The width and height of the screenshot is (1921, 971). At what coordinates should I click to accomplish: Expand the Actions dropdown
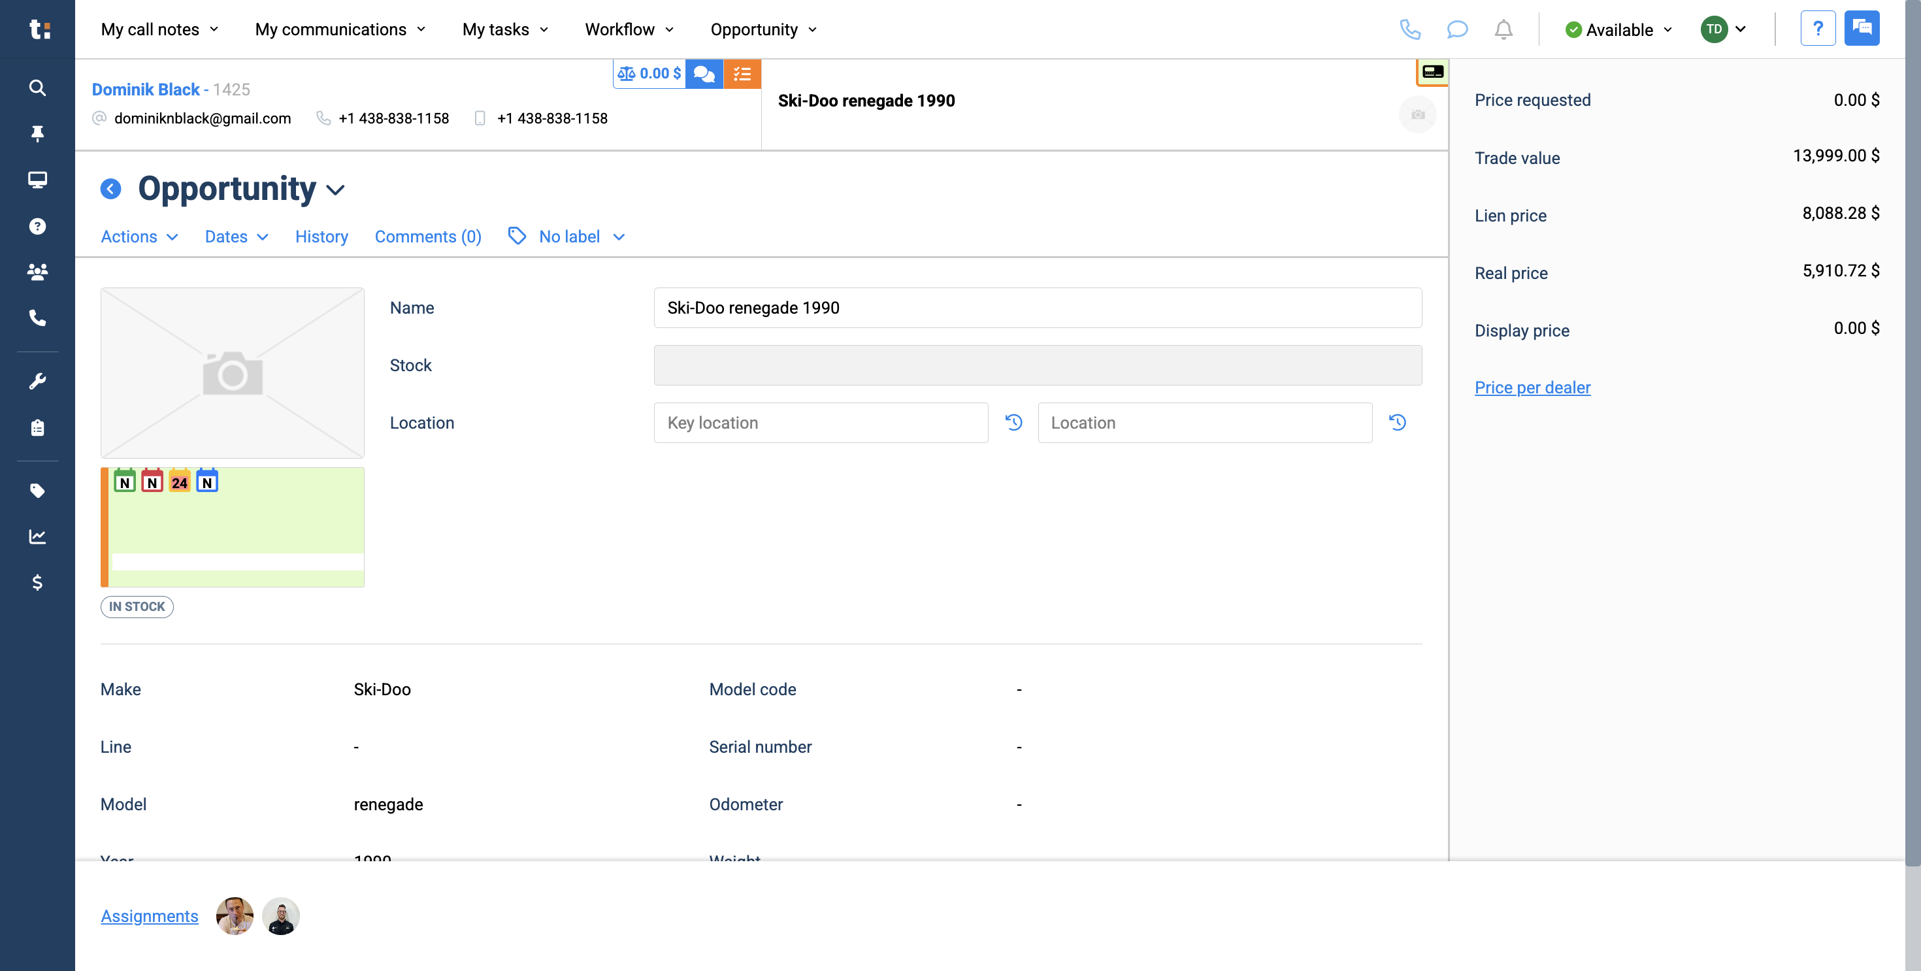(x=139, y=237)
